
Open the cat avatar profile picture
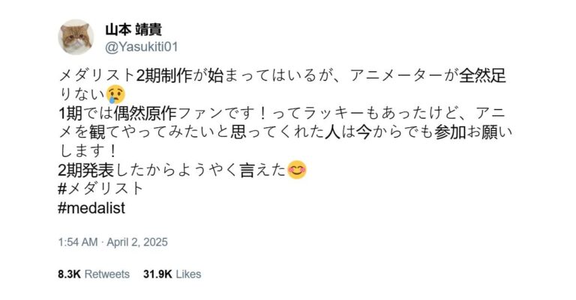pos(76,37)
